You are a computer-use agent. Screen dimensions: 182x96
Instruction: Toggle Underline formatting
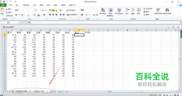click(22, 15)
